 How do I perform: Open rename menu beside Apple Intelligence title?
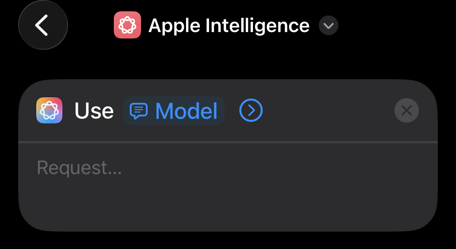tap(328, 26)
